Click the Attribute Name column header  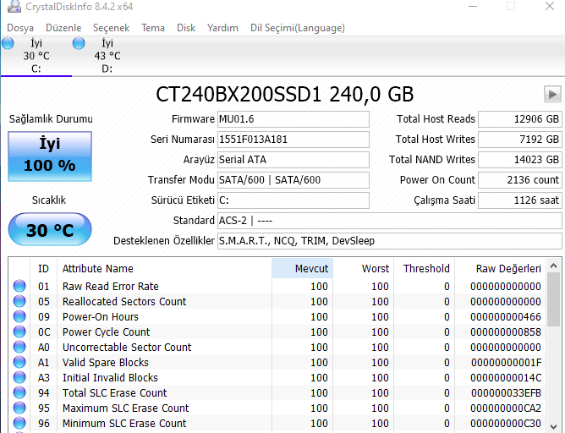(x=164, y=268)
